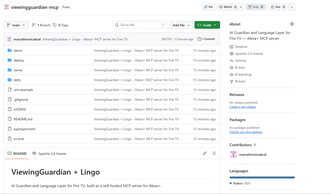Open the star lists dropdown arrow
Screen dimensions: 331x194
[x=292, y=7]
